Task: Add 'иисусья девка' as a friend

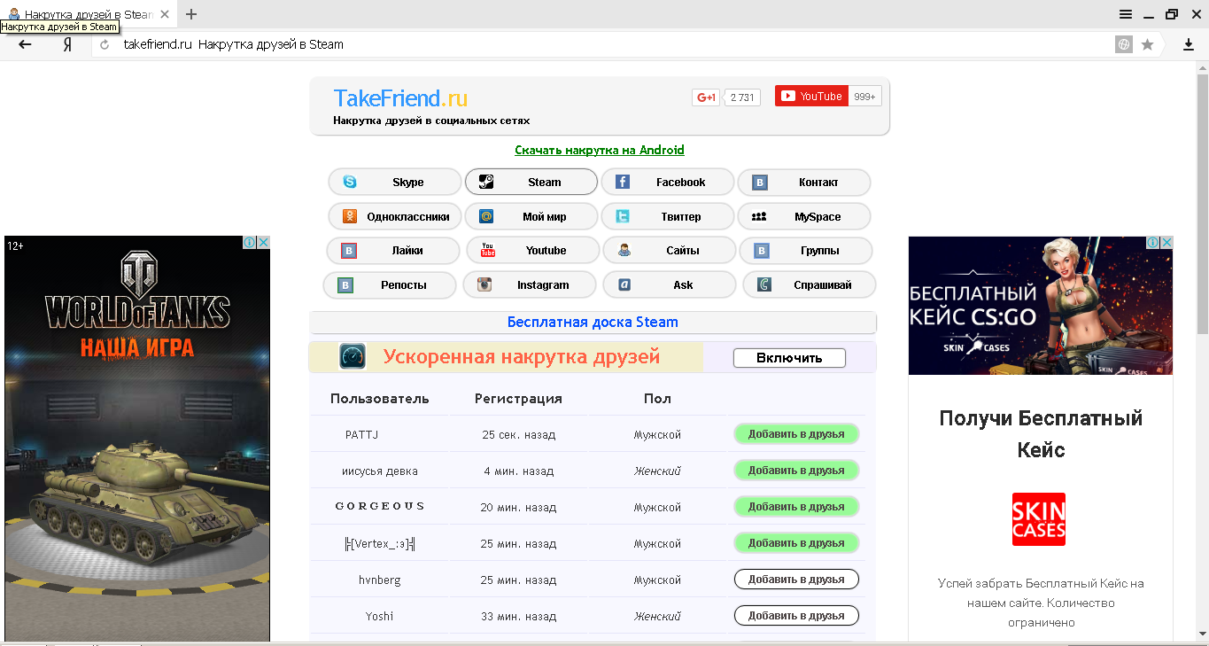Action: click(796, 471)
